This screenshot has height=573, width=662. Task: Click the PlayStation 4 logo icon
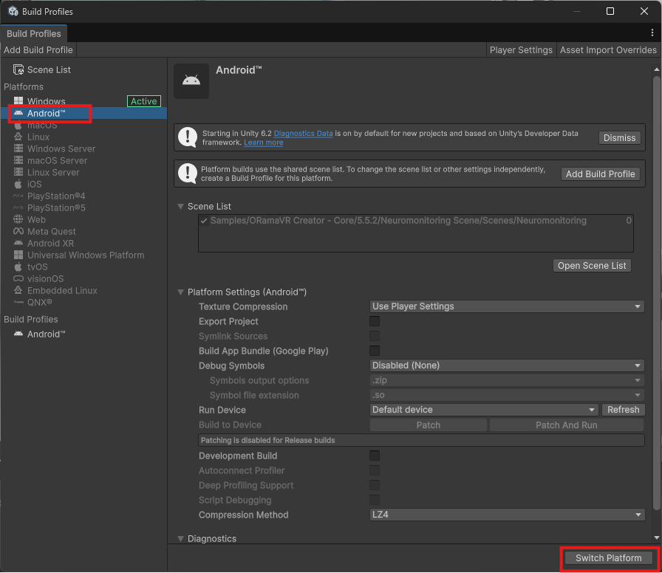18,196
